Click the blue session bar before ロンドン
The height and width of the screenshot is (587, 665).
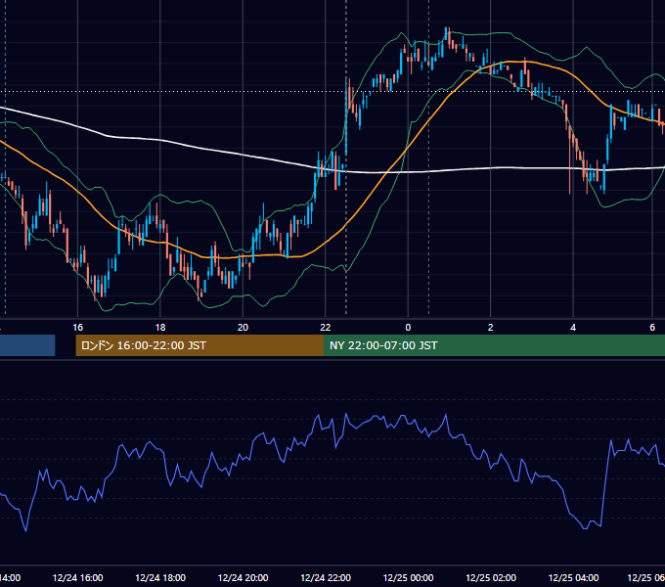[27, 345]
